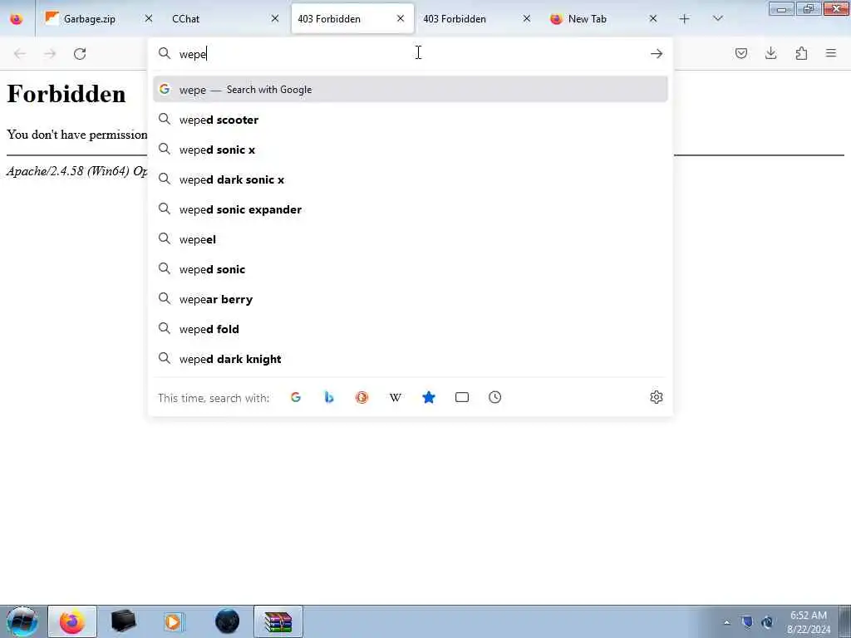Open the WinRAR taskbar icon
The height and width of the screenshot is (638, 851).
coord(278,621)
